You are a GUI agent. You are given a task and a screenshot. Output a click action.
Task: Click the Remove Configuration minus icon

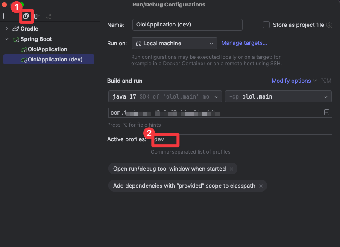pyautogui.click(x=15, y=16)
